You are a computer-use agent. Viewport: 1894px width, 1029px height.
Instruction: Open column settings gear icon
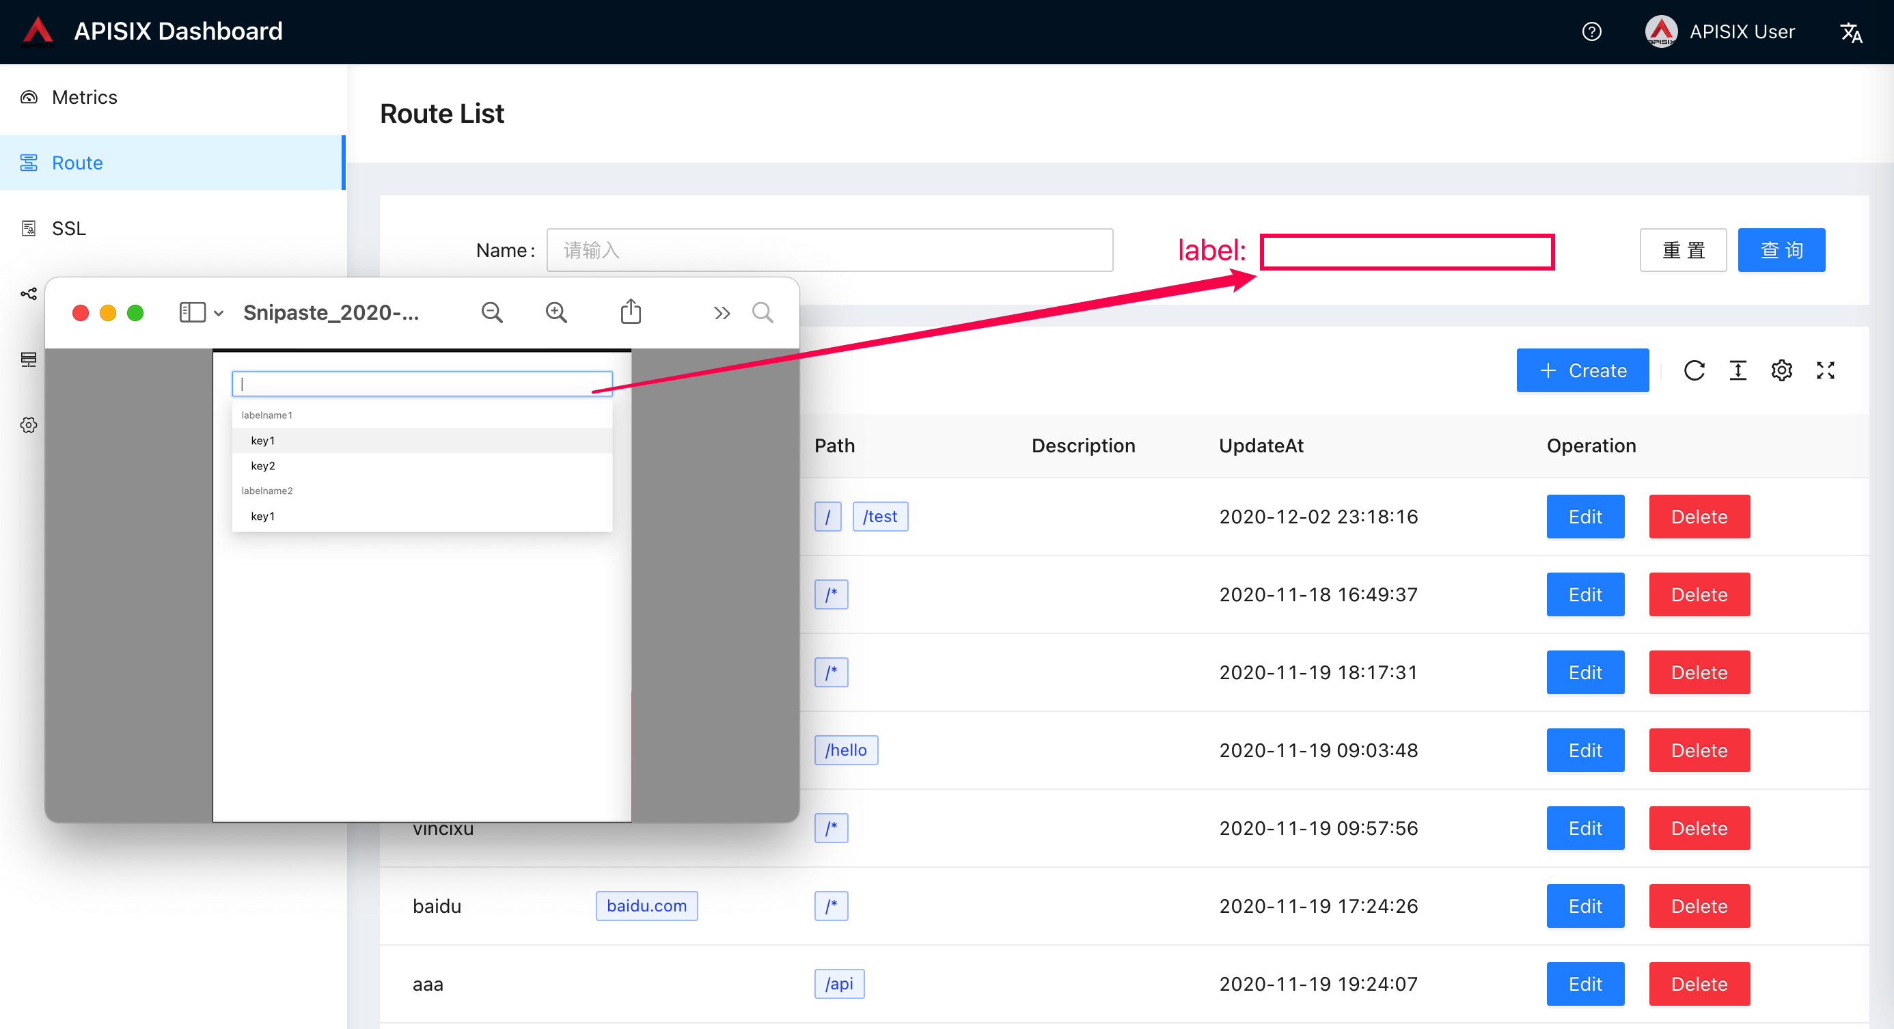coord(1781,370)
